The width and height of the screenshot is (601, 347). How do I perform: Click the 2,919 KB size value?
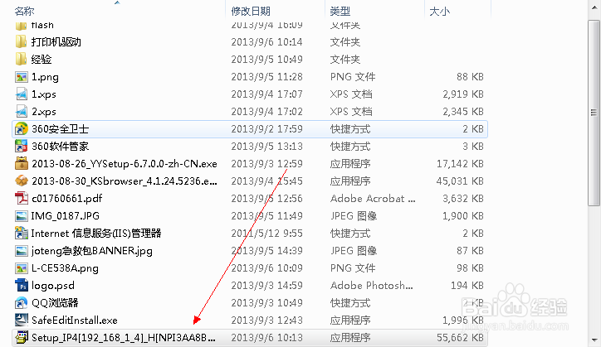pyautogui.click(x=463, y=94)
